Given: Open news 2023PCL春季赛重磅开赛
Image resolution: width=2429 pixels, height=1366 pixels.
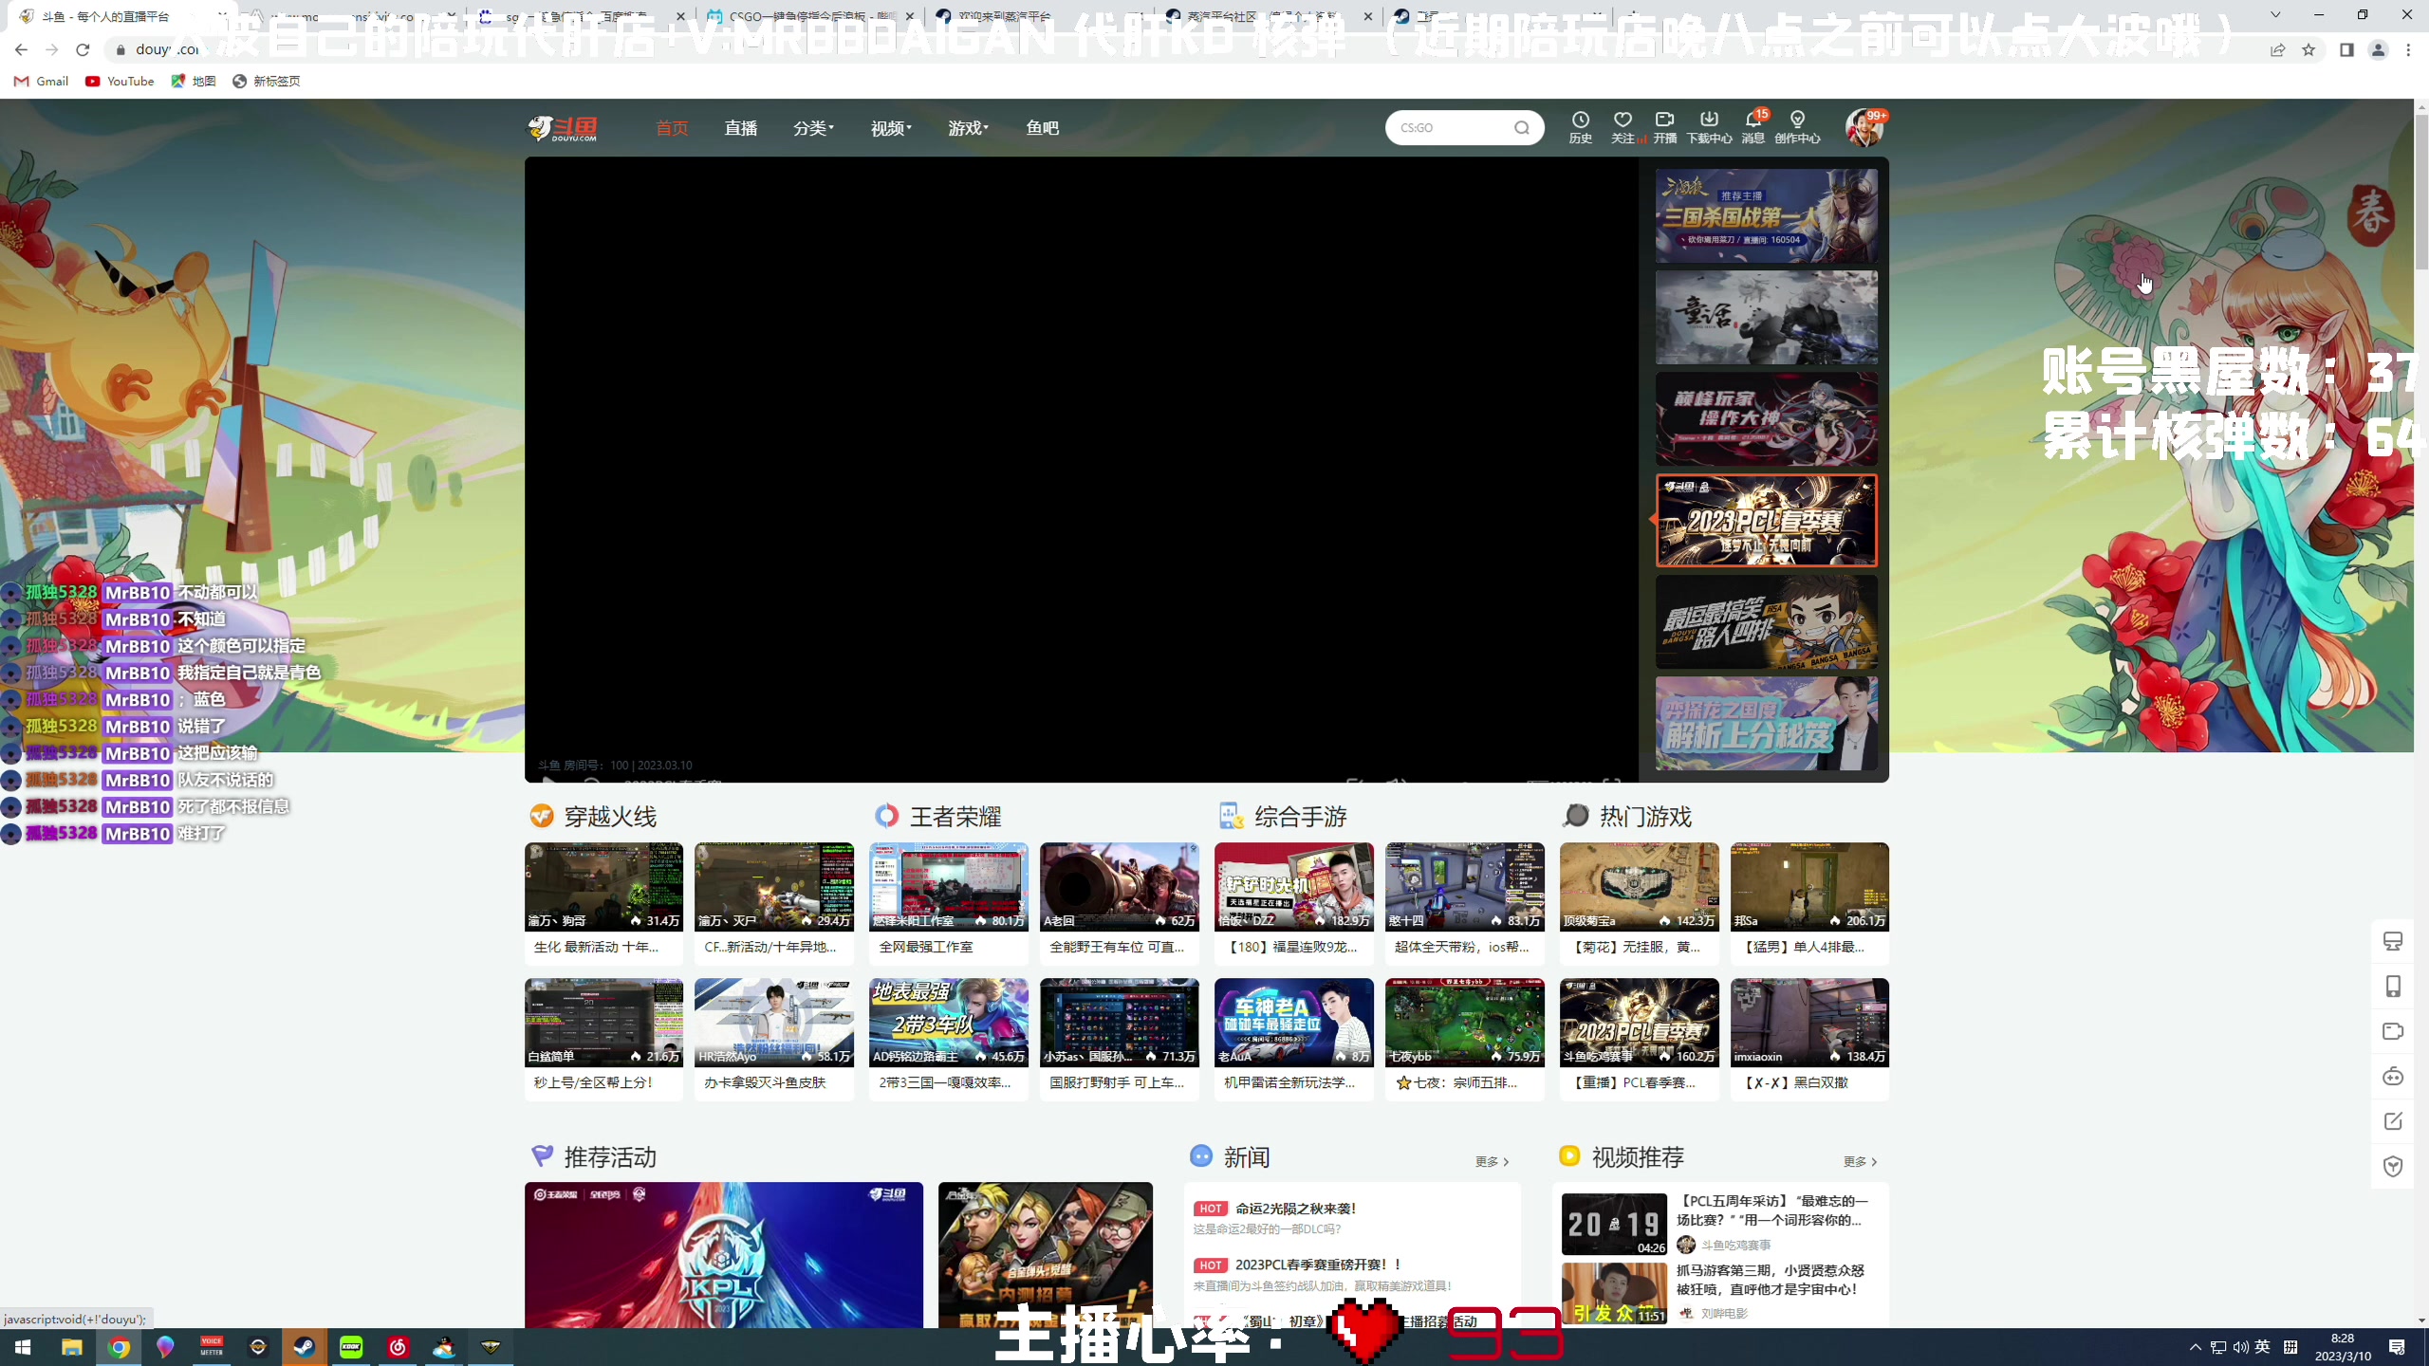Looking at the screenshot, I should (1318, 1264).
